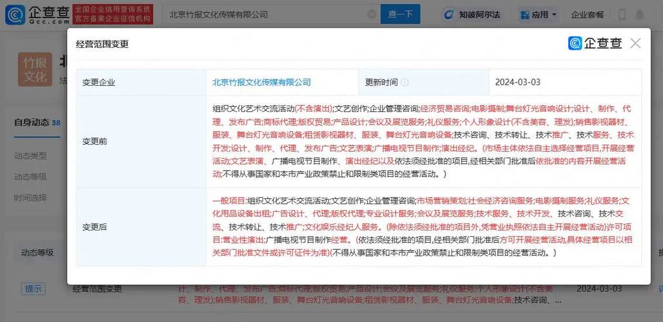Click the 2024-03-03 date in background table

pyautogui.click(x=599, y=289)
